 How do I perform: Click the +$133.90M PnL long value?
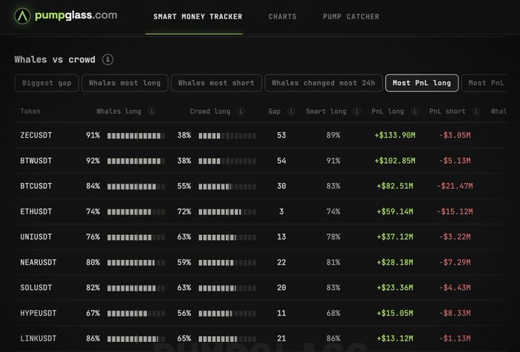394,135
